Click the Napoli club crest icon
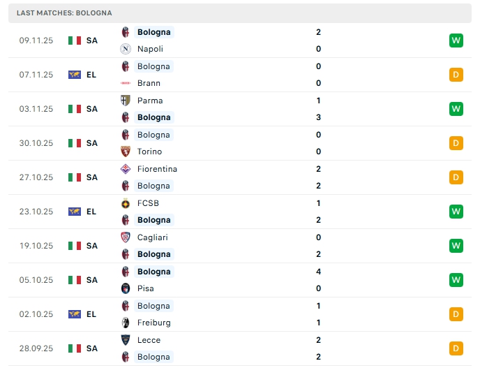 pos(126,49)
